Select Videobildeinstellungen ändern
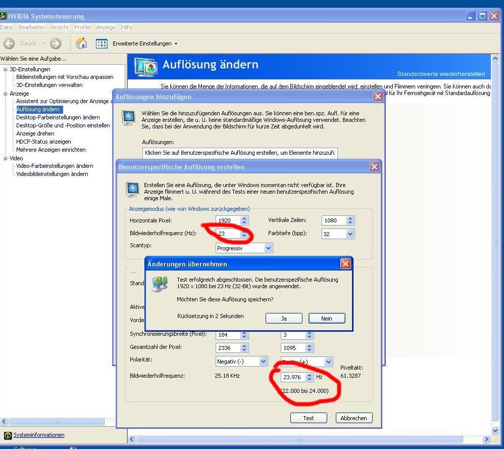The width and height of the screenshot is (504, 449). pyautogui.click(x=52, y=174)
